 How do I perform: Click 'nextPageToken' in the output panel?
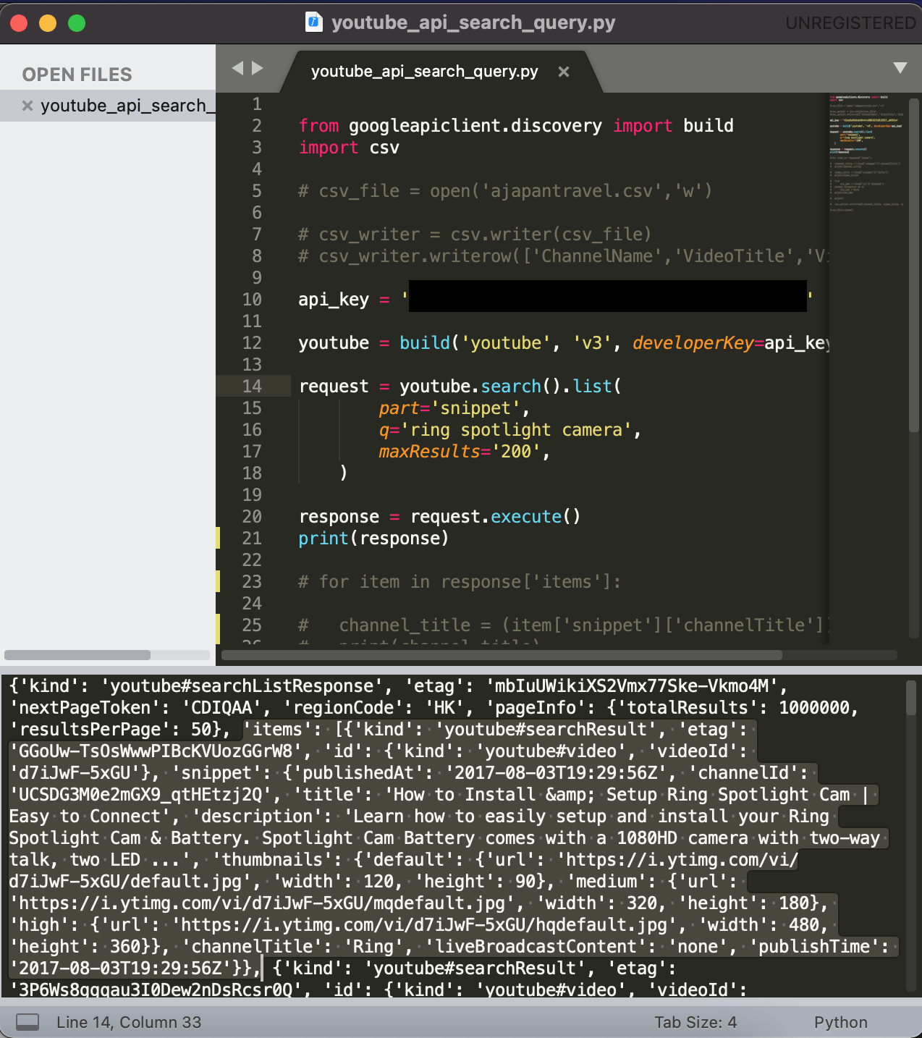click(90, 708)
